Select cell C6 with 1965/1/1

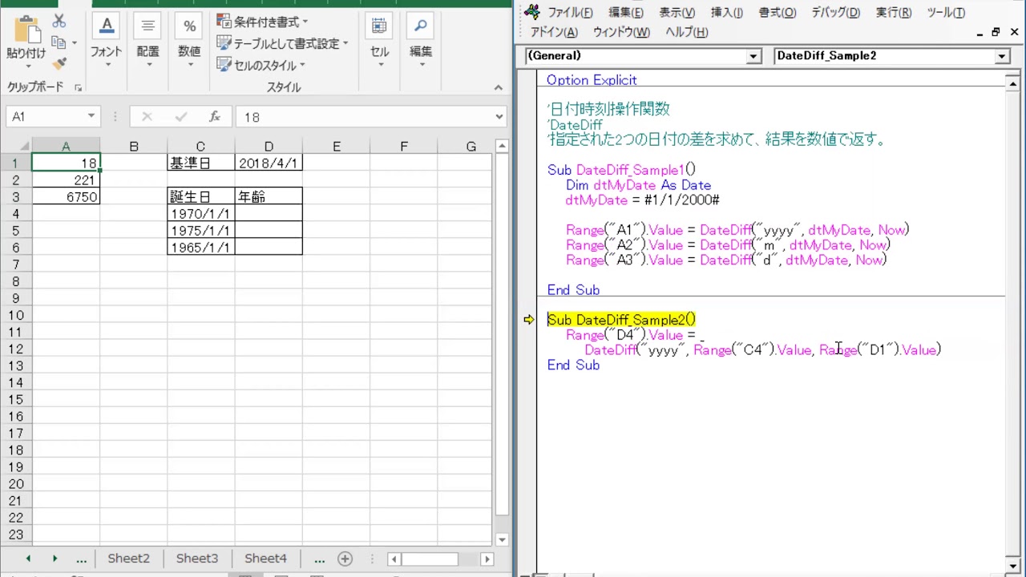(201, 248)
